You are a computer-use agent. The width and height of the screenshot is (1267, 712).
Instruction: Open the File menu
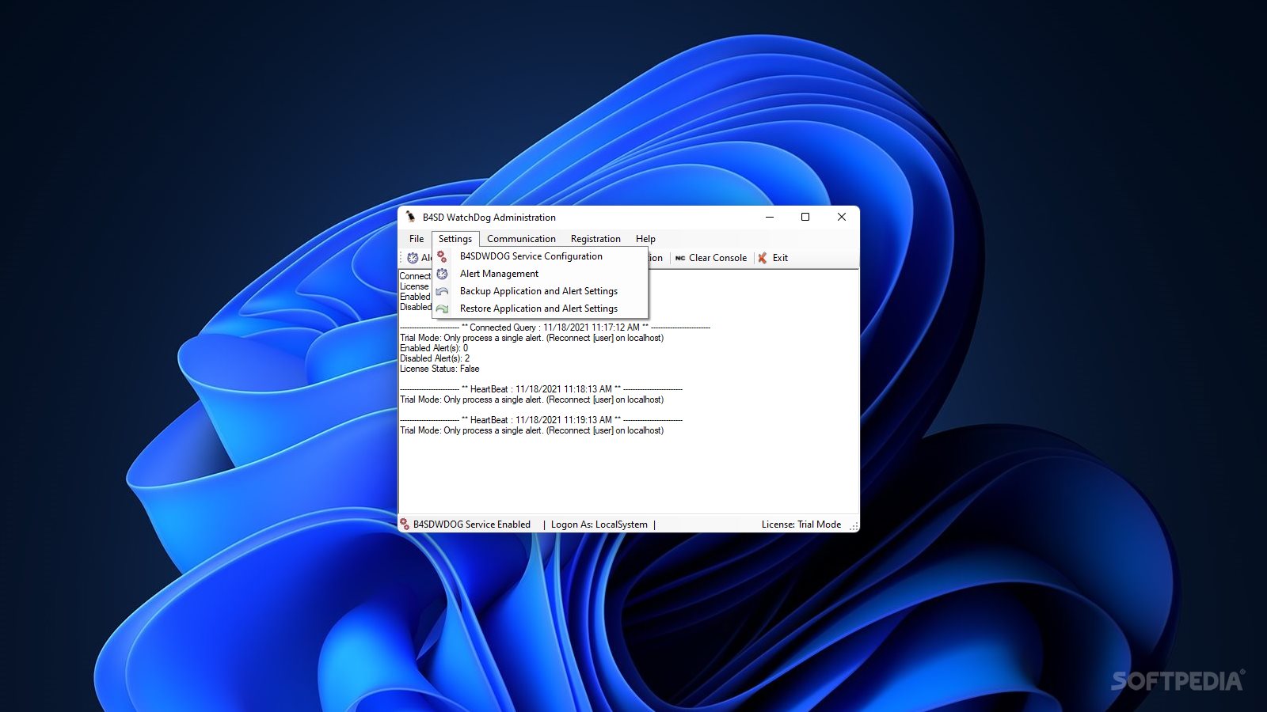tap(417, 239)
